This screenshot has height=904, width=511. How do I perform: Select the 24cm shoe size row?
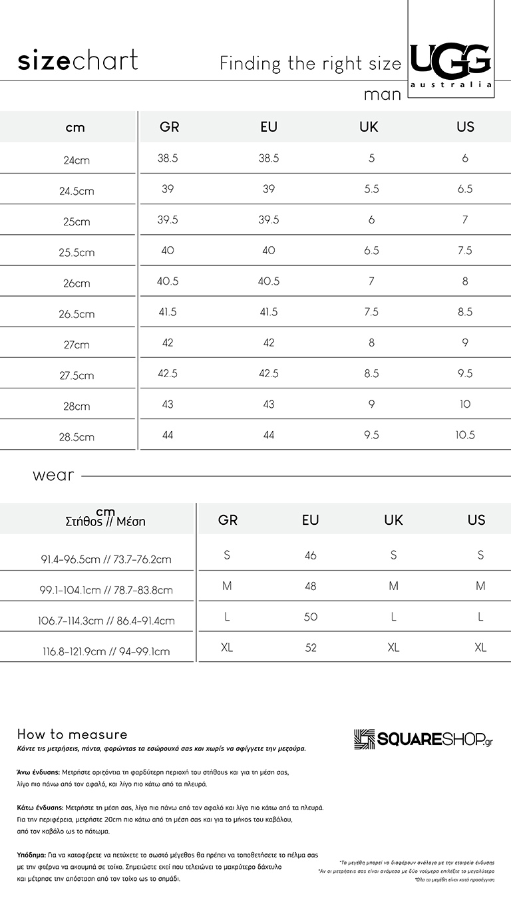(255, 159)
